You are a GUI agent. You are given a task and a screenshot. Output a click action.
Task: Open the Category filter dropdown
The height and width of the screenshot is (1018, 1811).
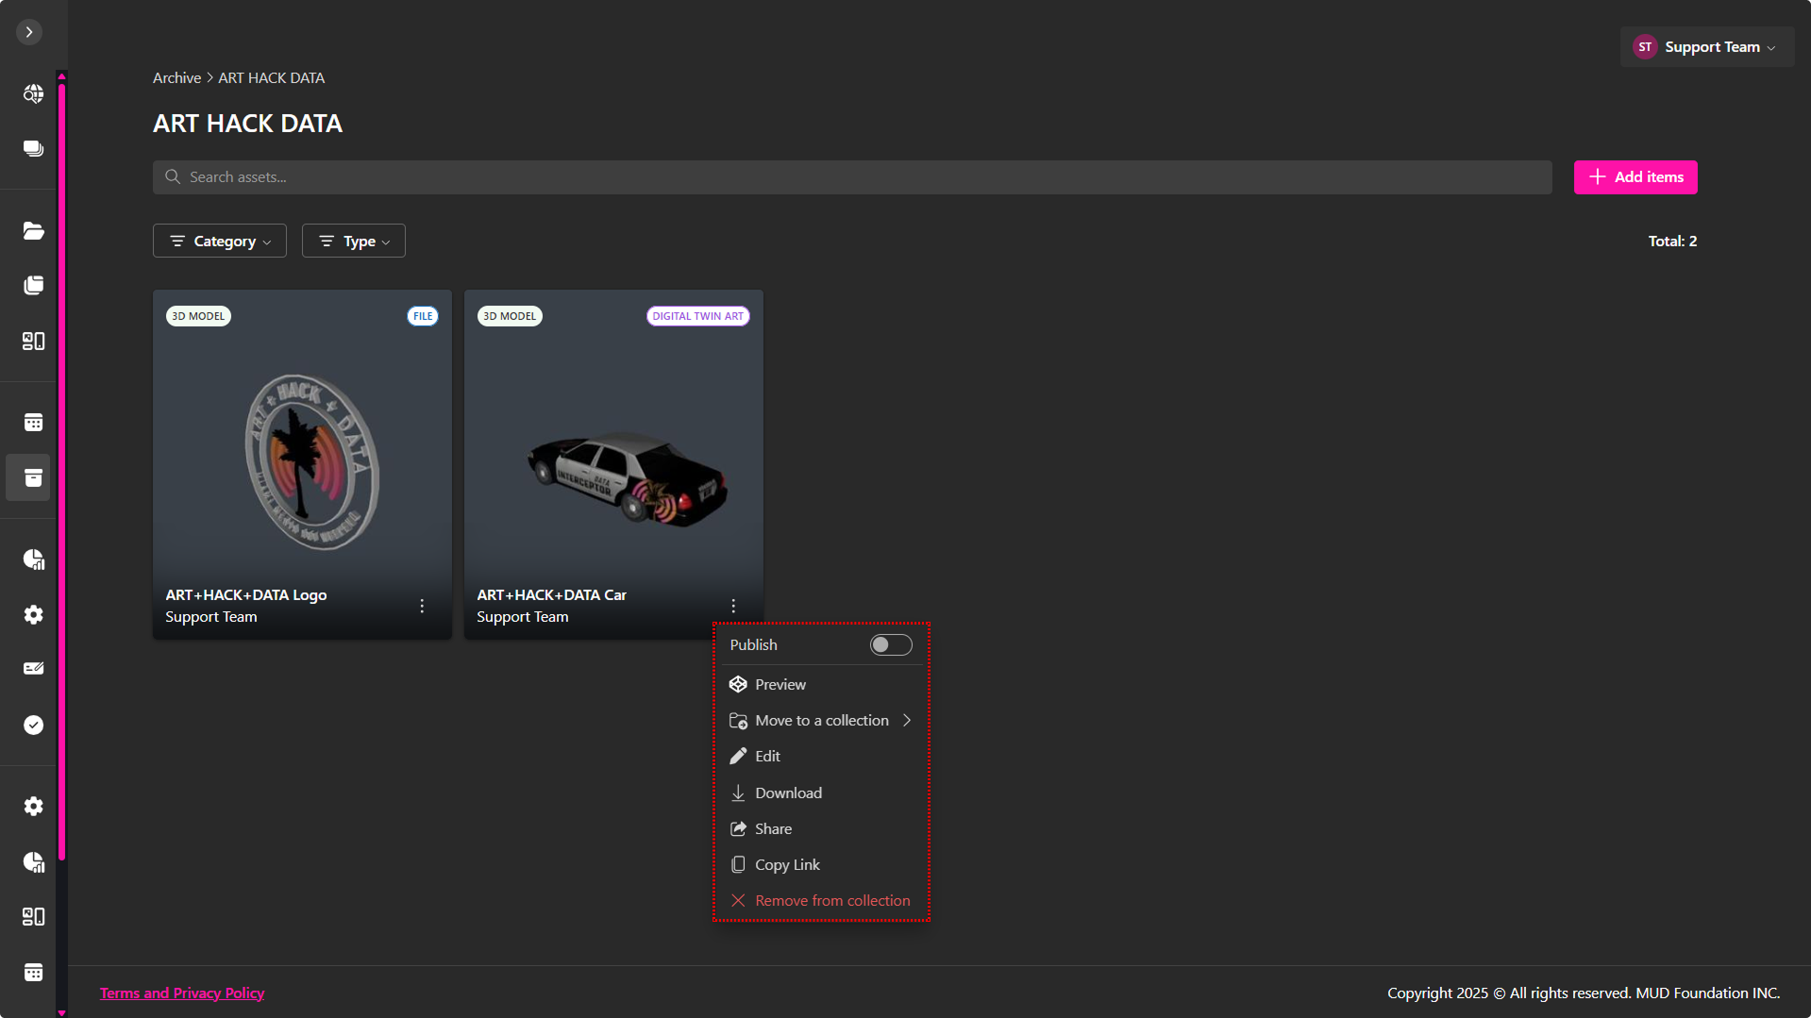point(220,242)
